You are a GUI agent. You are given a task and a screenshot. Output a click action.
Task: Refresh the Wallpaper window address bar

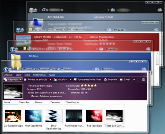click(x=97, y=69)
